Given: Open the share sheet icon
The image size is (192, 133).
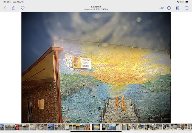Looking at the screenshot, I should (14, 8).
